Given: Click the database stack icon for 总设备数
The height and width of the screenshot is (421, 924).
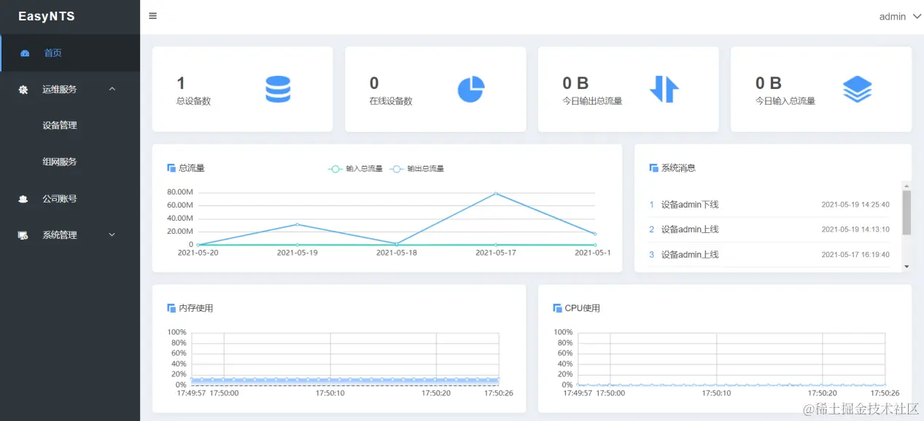Looking at the screenshot, I should click(278, 89).
